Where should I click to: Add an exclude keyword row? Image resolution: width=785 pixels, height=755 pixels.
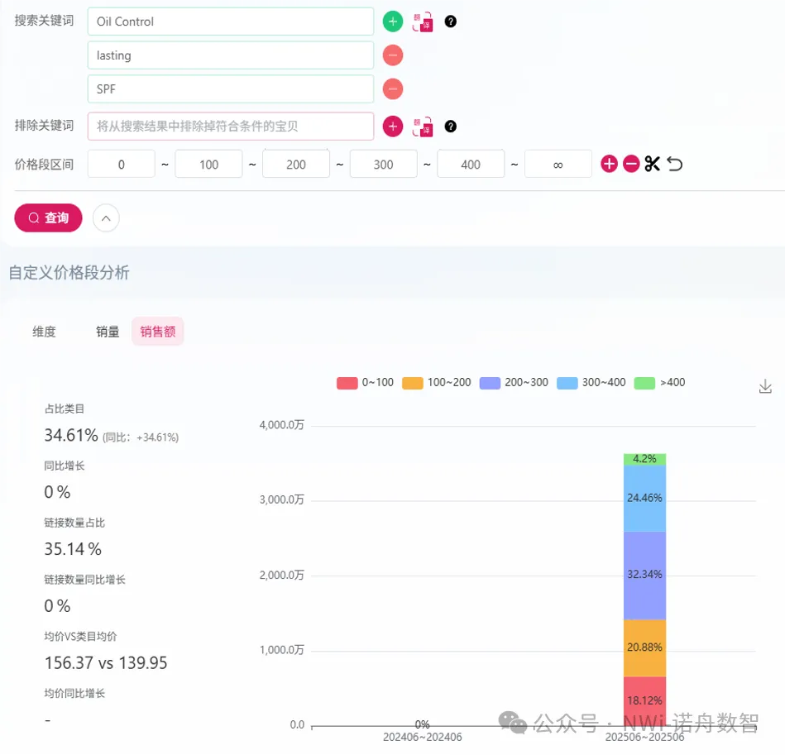pos(393,127)
